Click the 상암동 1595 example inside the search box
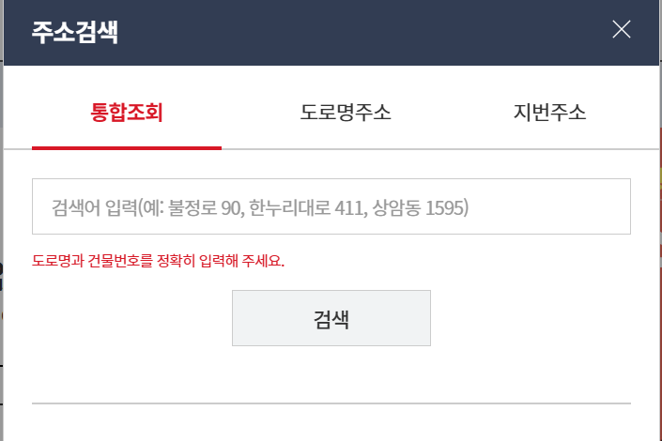The image size is (662, 441). (x=421, y=207)
